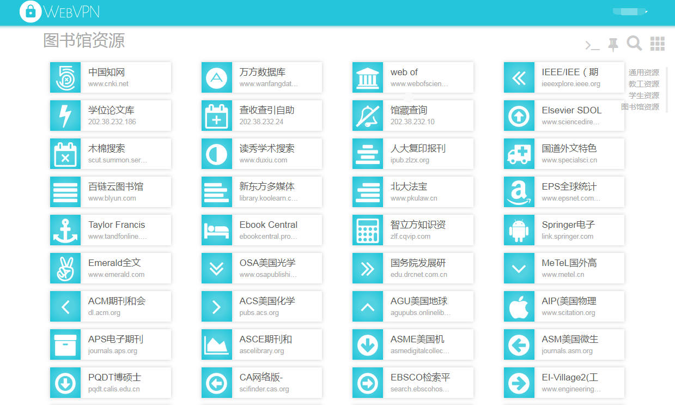Click the WebVPN logo in header

point(59,11)
